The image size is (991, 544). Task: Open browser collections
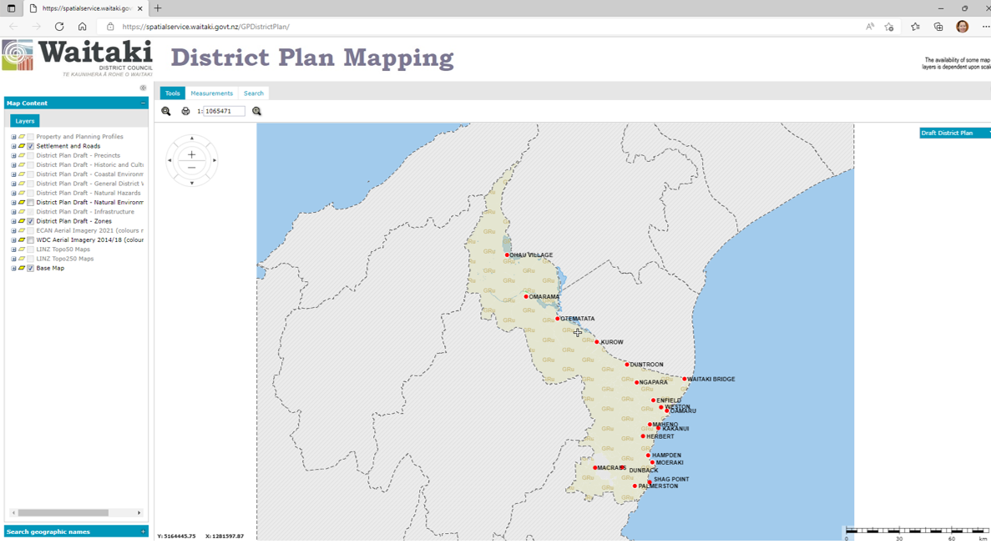coord(938,27)
